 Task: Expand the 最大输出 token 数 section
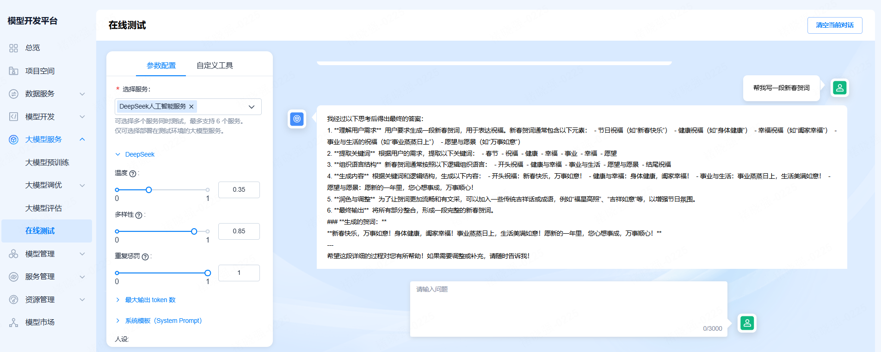coord(150,300)
